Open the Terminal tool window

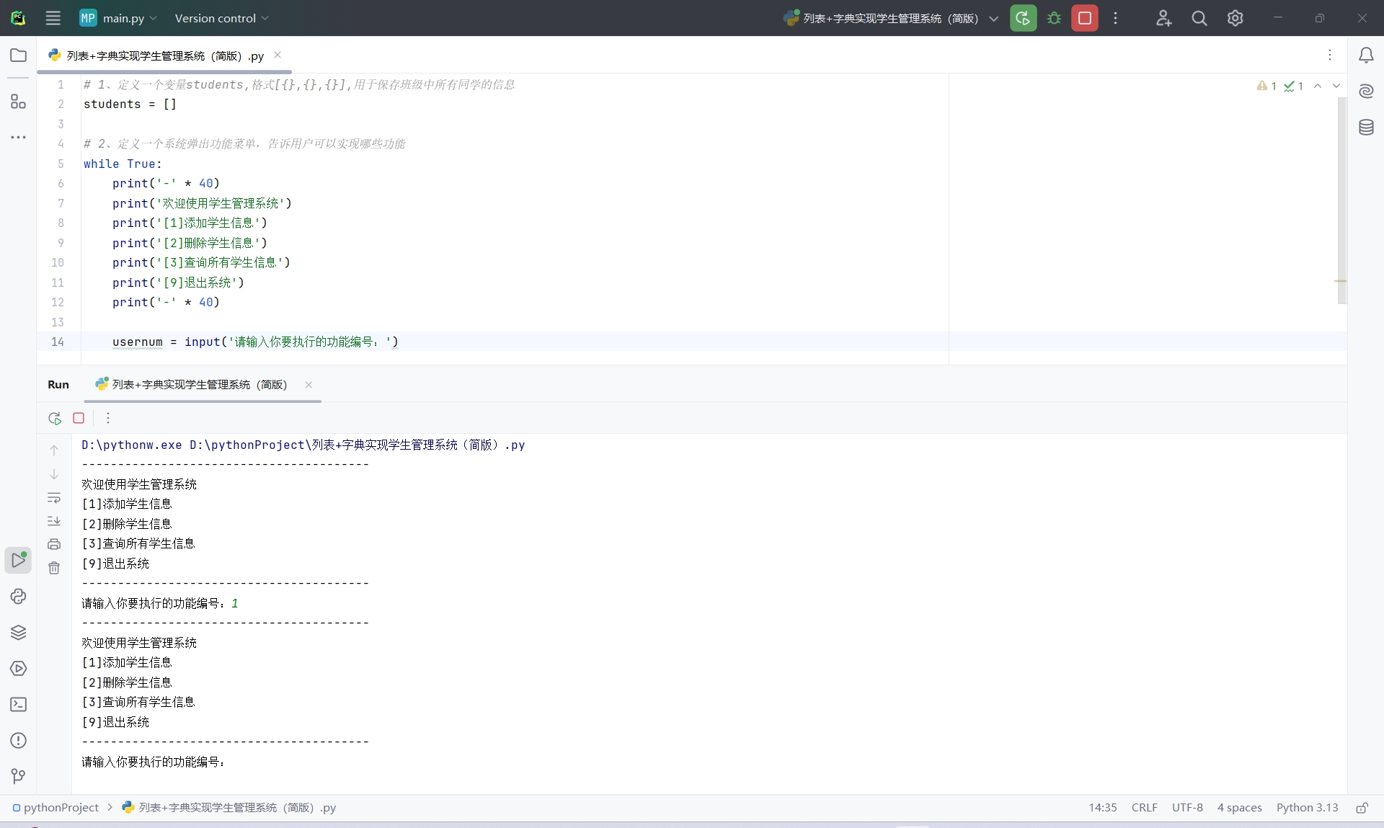[19, 705]
